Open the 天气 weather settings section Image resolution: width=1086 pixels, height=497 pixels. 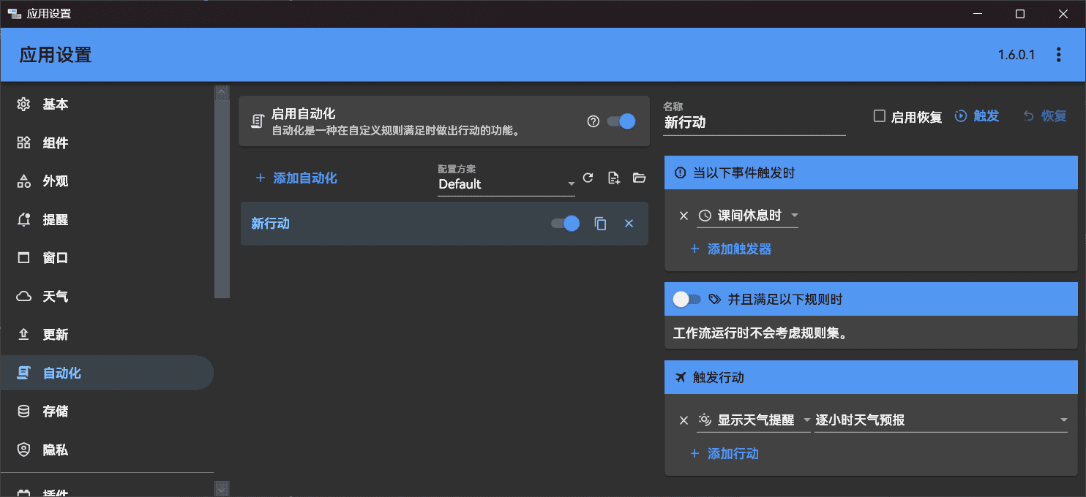[55, 296]
